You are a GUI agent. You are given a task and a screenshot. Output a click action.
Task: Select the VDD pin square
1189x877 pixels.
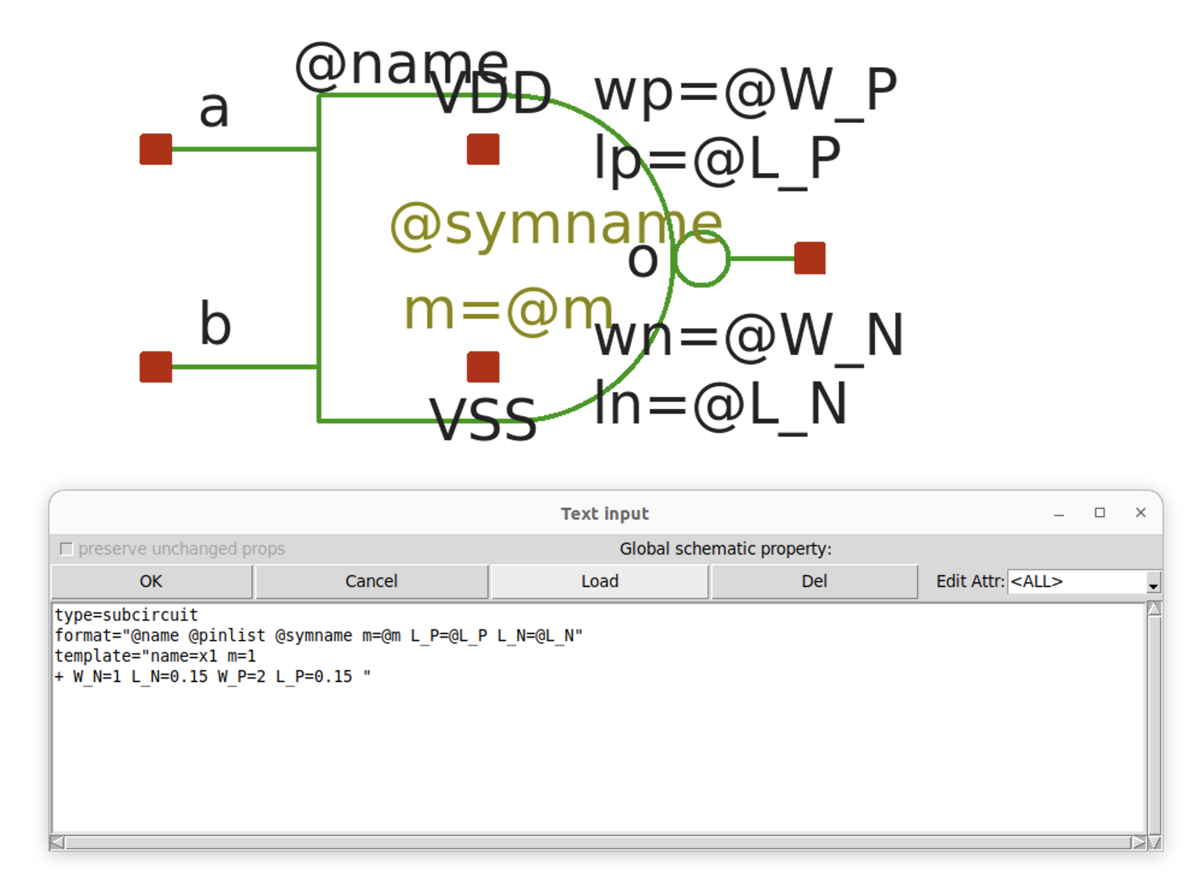483,149
